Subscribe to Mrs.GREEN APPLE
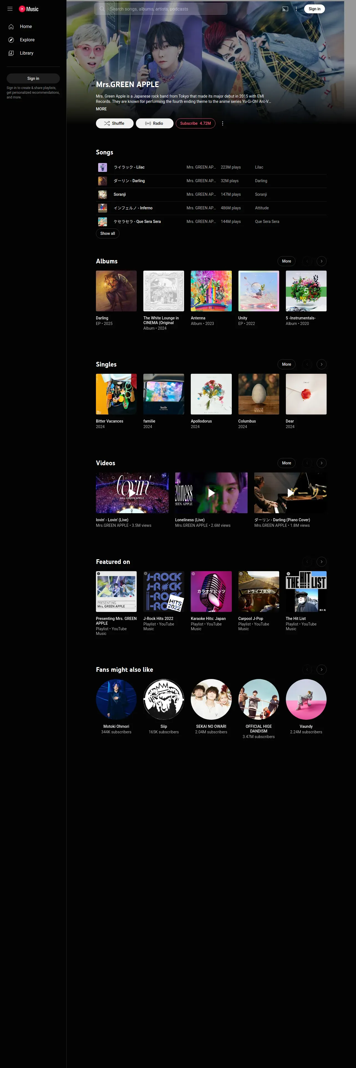 [x=196, y=124]
